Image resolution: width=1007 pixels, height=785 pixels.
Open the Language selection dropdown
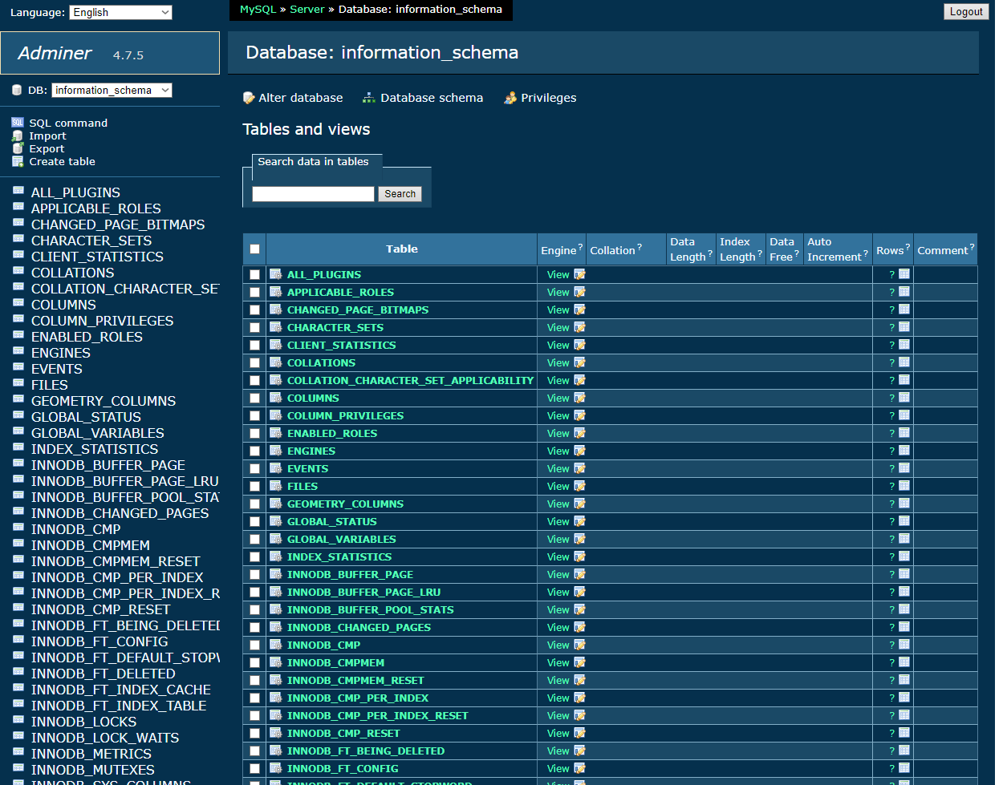click(120, 12)
